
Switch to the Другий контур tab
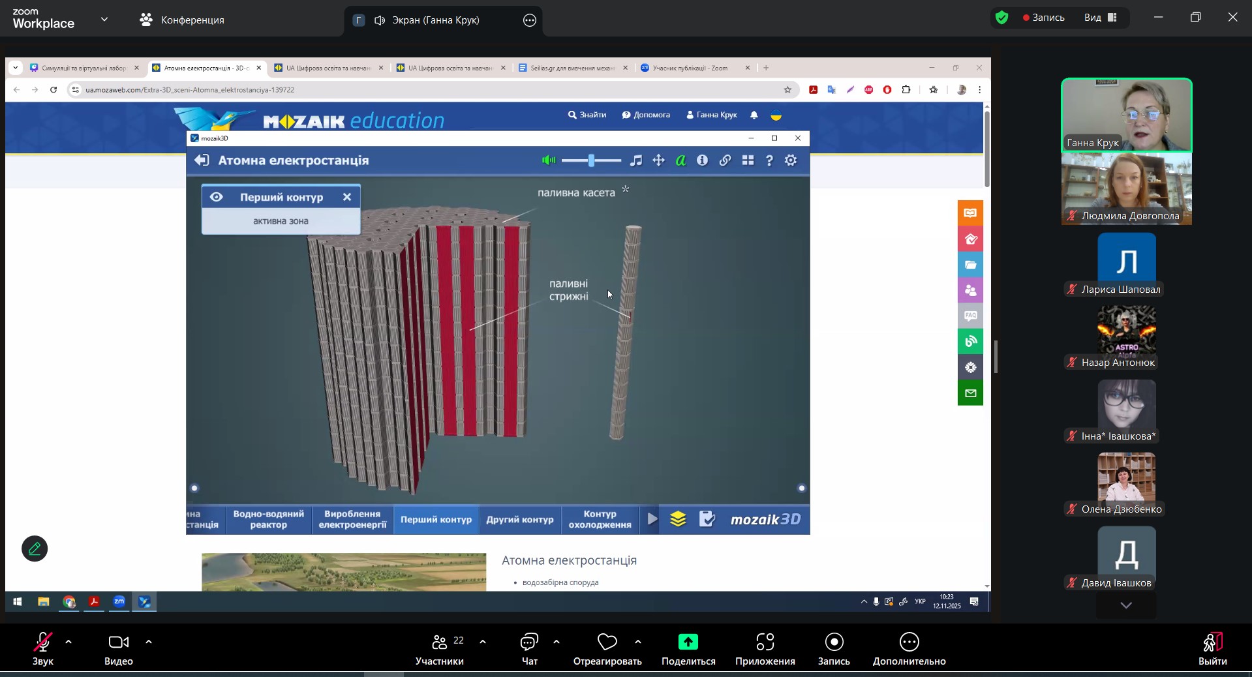(x=520, y=520)
